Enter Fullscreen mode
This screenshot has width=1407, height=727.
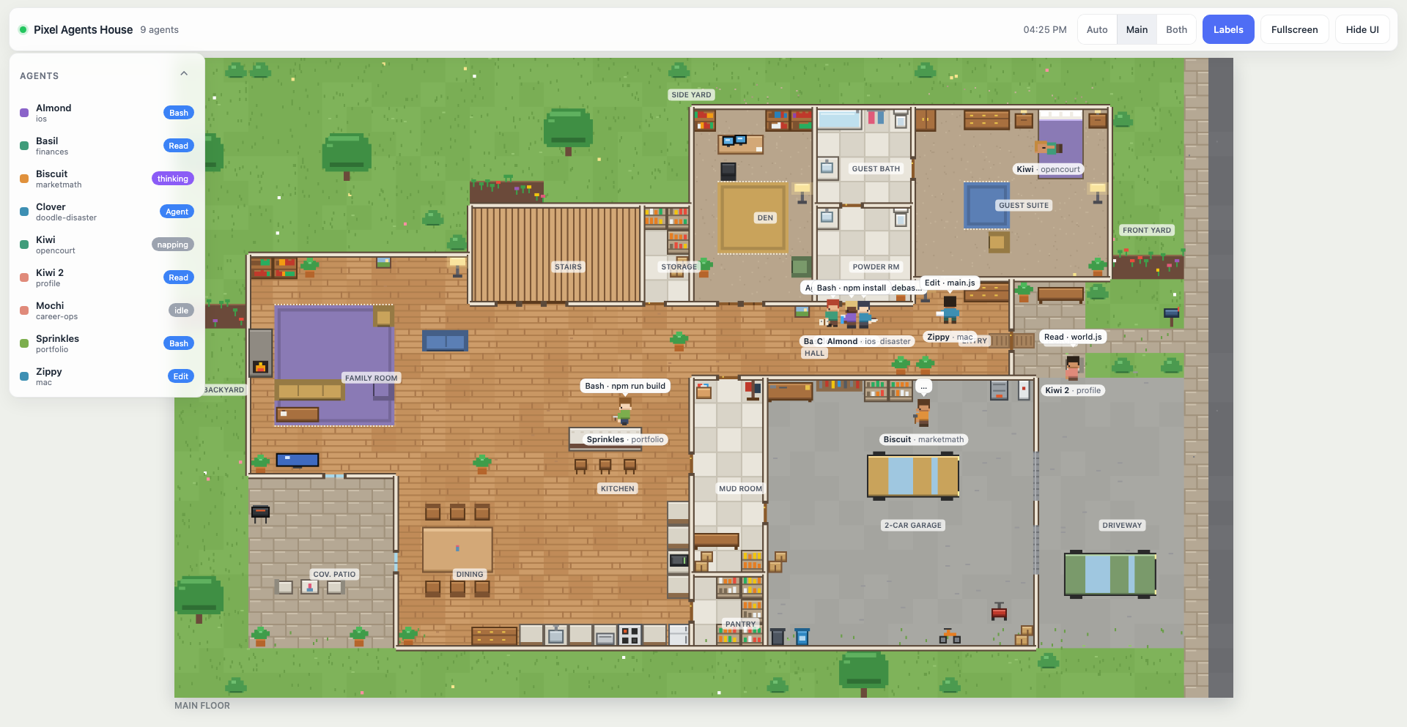pos(1294,30)
